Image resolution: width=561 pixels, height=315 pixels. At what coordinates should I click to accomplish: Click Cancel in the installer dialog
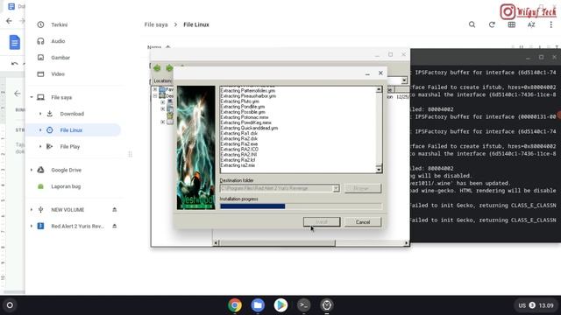point(363,221)
